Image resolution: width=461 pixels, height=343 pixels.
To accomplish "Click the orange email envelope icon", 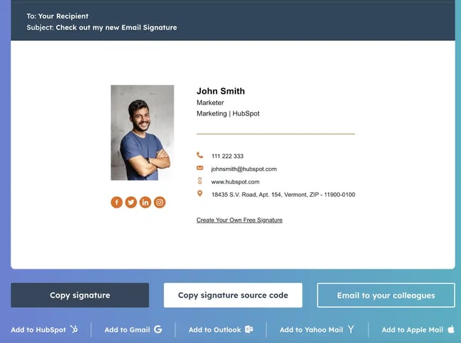I will pos(200,168).
